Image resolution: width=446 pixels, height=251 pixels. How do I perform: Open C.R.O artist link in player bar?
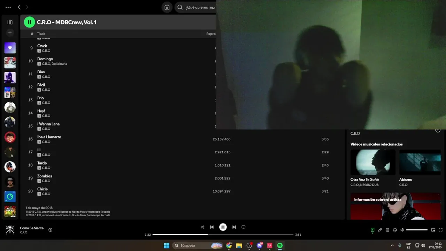[x=24, y=233]
